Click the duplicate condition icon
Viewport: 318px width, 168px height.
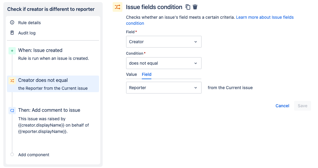click(x=188, y=7)
